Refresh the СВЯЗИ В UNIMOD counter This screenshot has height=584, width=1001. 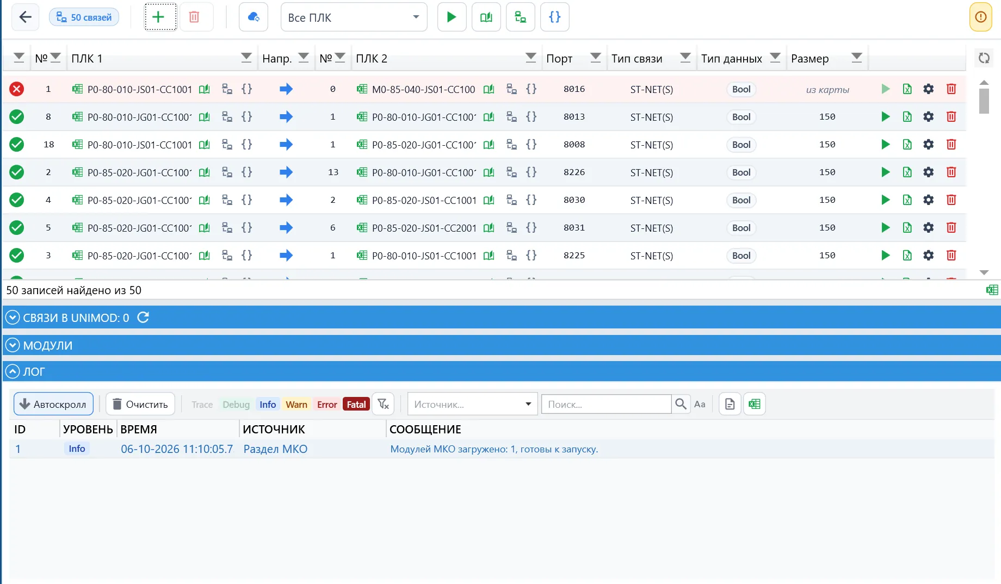(x=143, y=317)
